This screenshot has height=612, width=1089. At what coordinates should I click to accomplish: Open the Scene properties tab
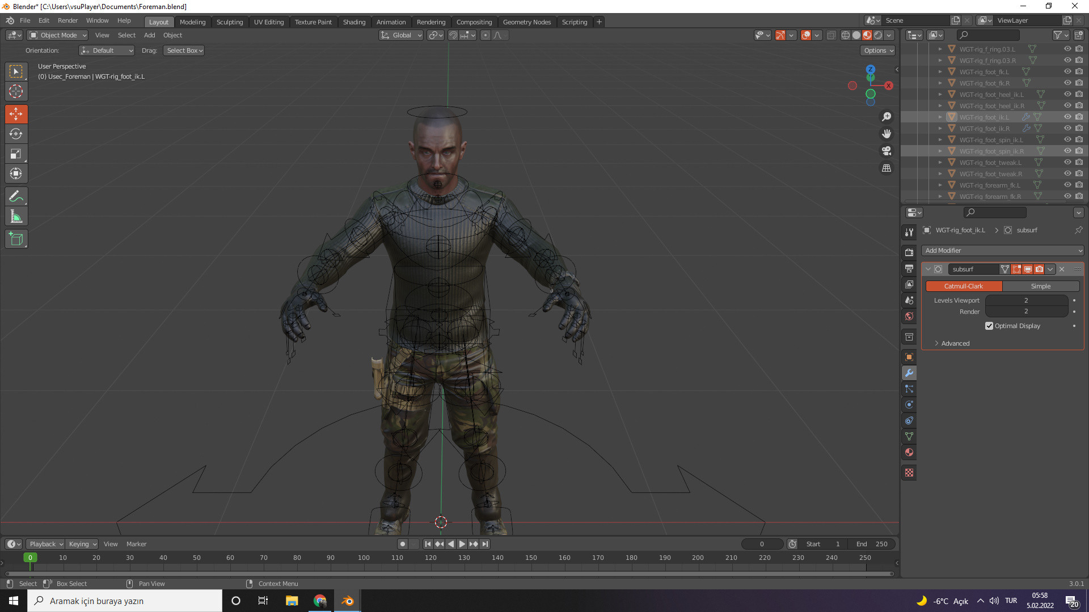tap(909, 300)
